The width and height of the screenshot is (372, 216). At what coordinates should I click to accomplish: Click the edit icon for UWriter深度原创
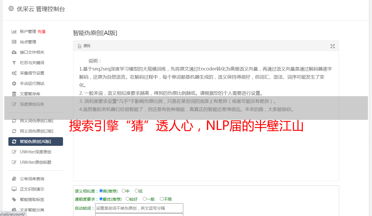point(14,152)
